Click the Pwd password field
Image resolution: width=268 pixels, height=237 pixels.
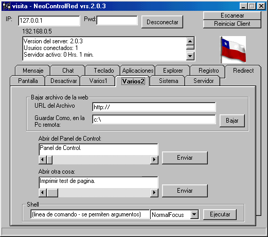pyautogui.click(x=117, y=21)
